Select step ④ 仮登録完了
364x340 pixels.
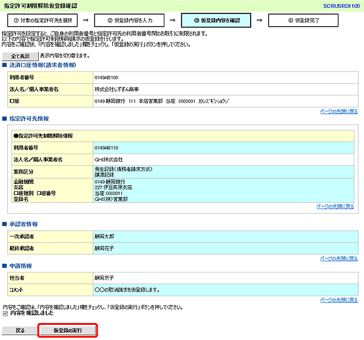303,21
